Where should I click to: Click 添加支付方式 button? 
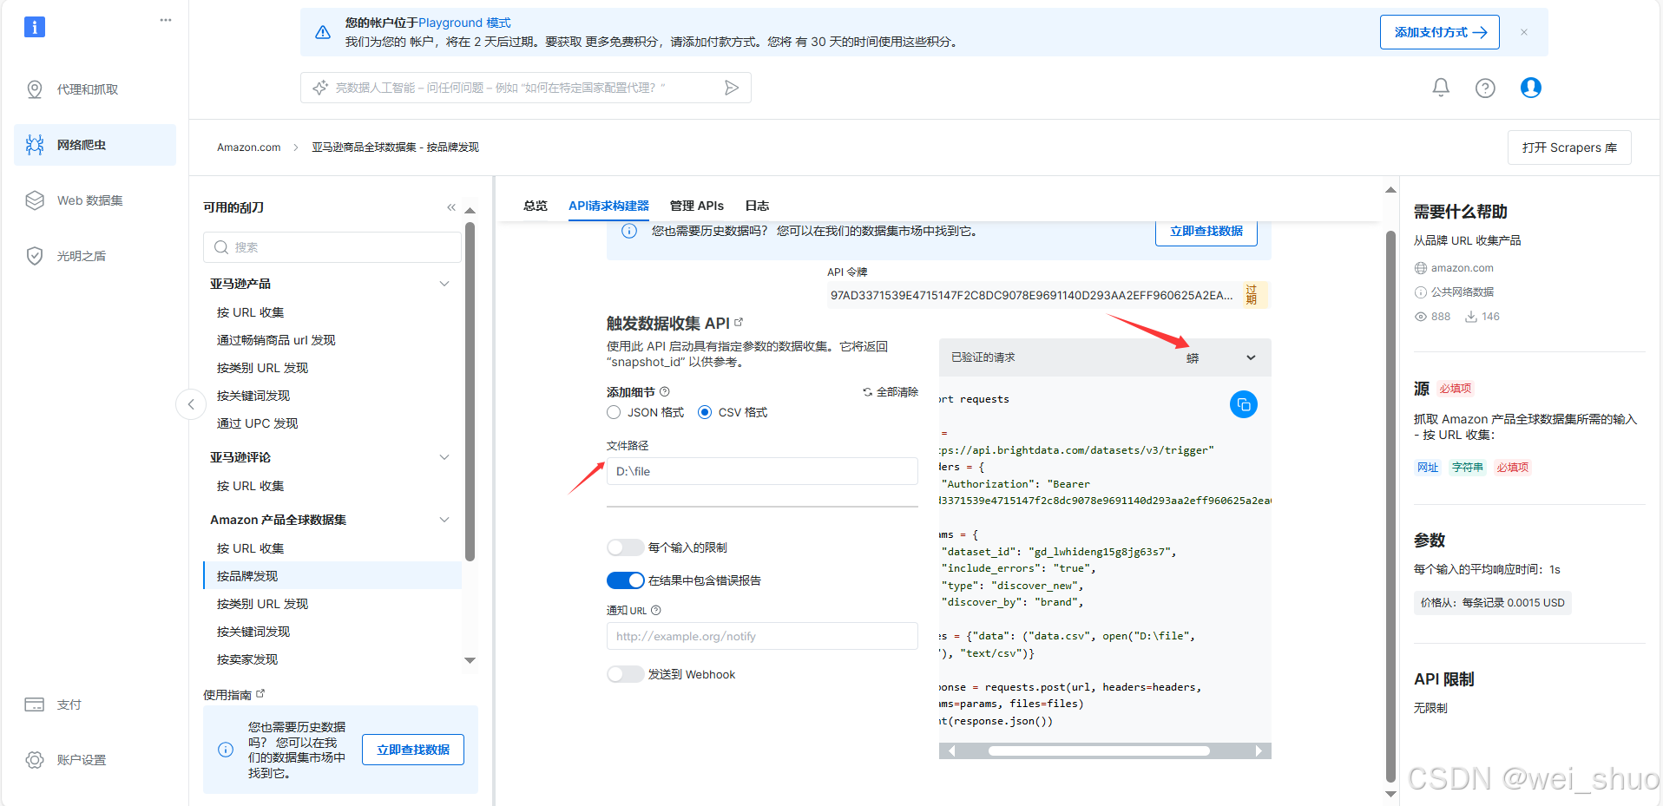pyautogui.click(x=1440, y=32)
